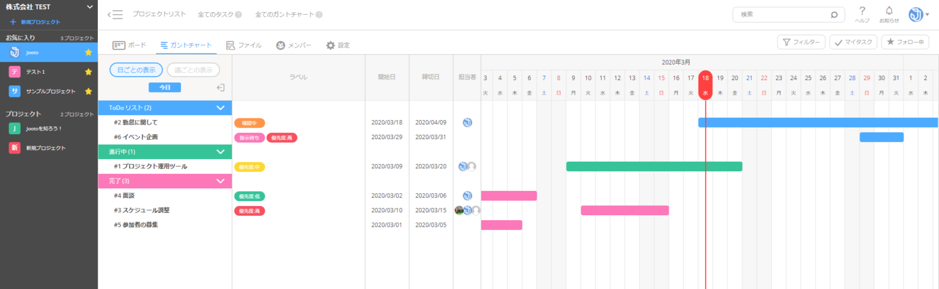Open the フィルター button
This screenshot has height=289, width=939.
pos(801,42)
